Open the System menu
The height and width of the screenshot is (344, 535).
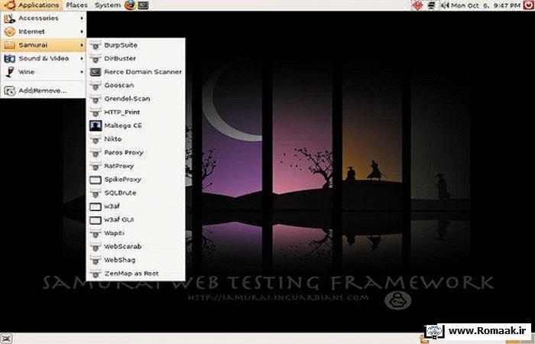click(108, 5)
